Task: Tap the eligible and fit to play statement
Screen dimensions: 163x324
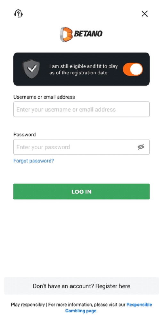Action: coord(84,70)
